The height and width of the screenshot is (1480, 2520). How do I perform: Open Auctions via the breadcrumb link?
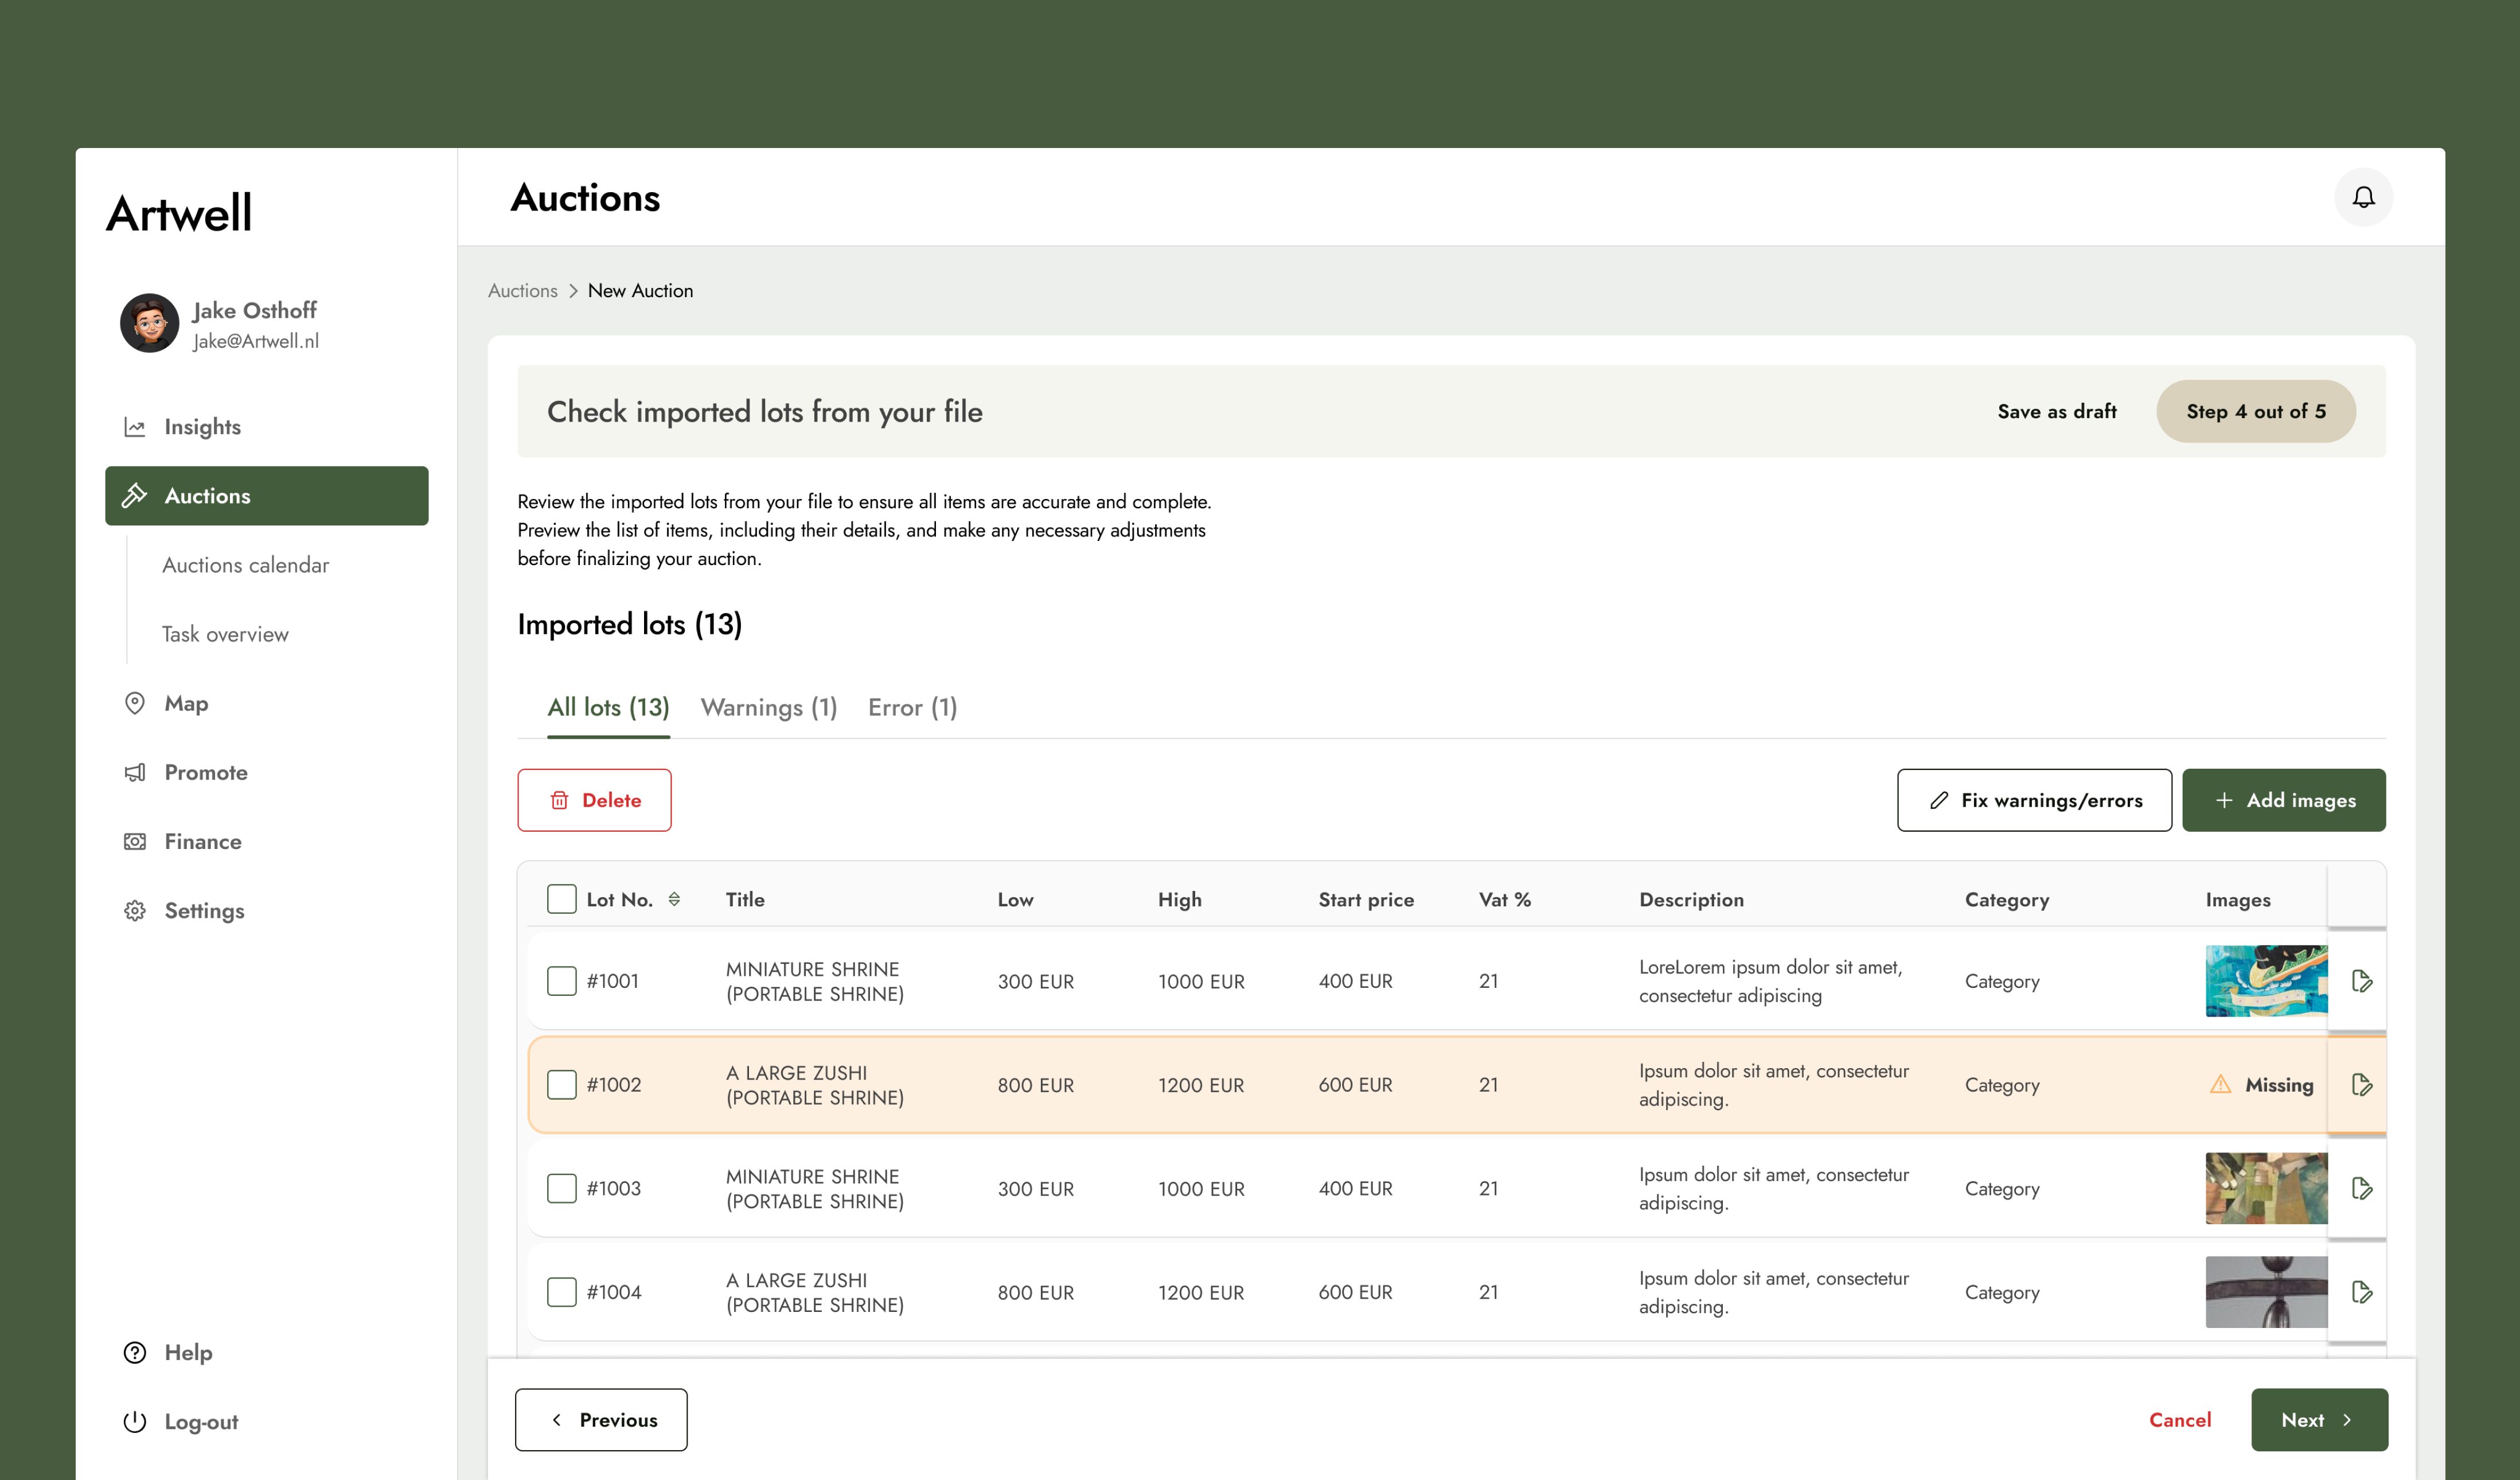(x=522, y=290)
